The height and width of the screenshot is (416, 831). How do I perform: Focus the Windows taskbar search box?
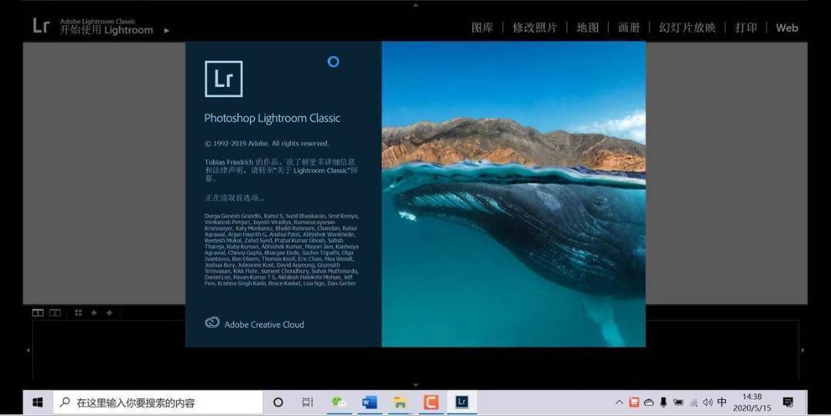tap(158, 402)
